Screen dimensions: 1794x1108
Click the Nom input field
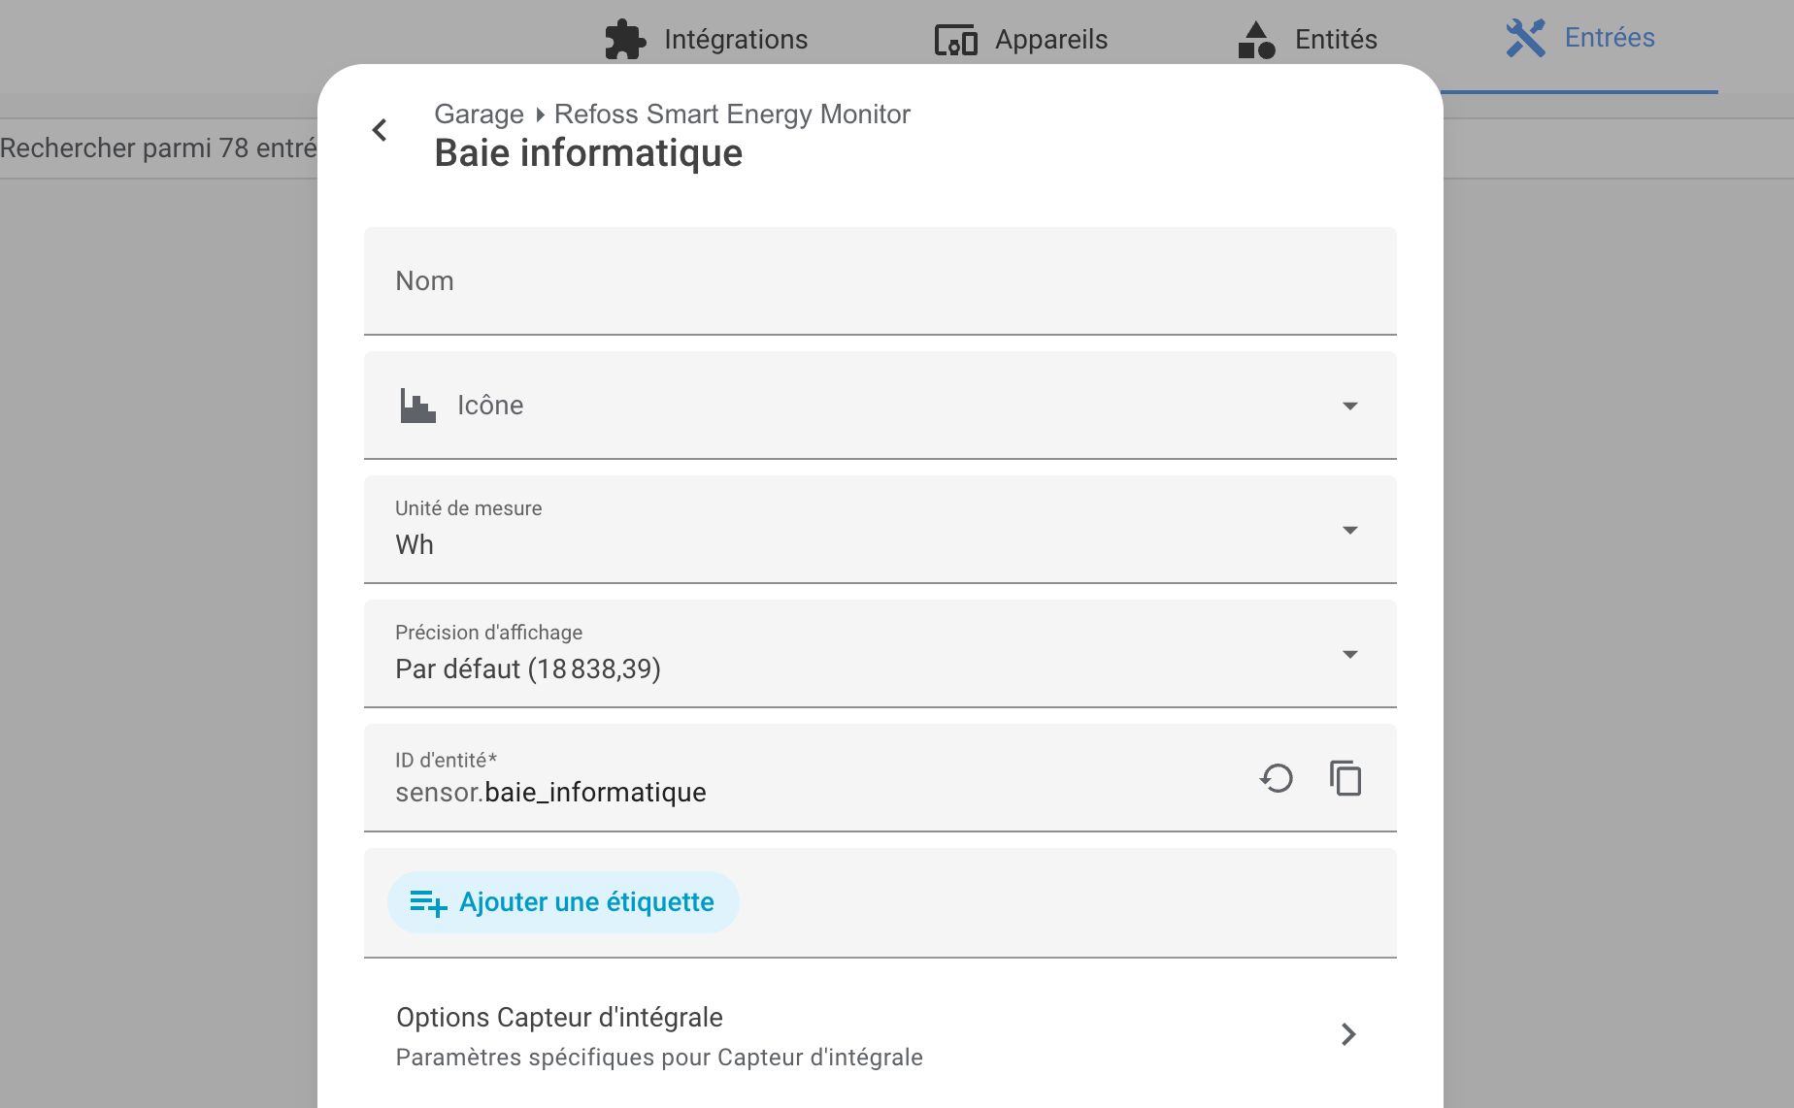(x=880, y=281)
